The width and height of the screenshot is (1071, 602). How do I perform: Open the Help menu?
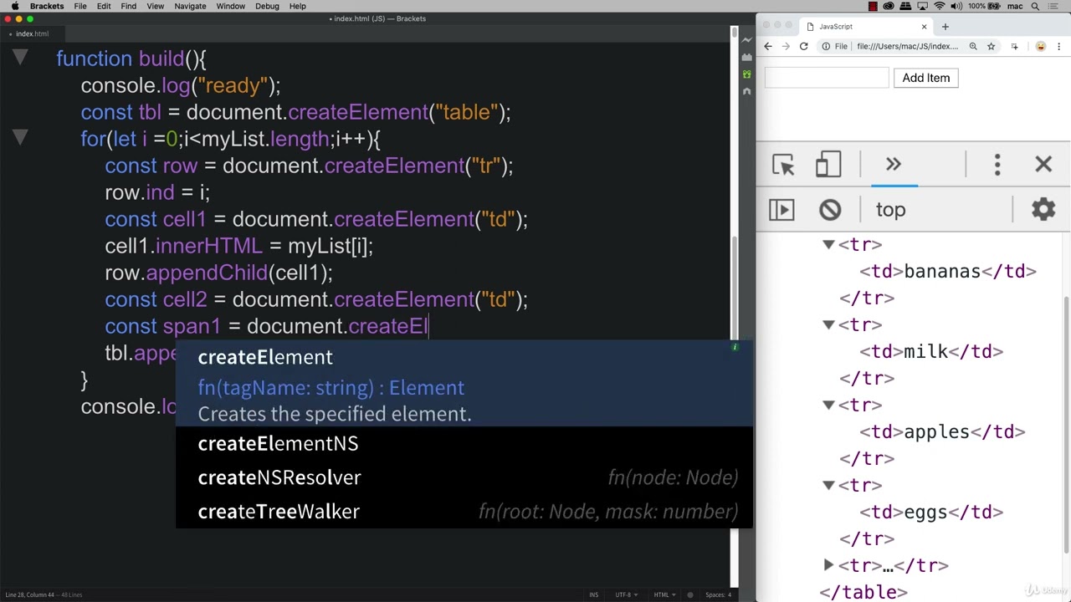tap(297, 6)
